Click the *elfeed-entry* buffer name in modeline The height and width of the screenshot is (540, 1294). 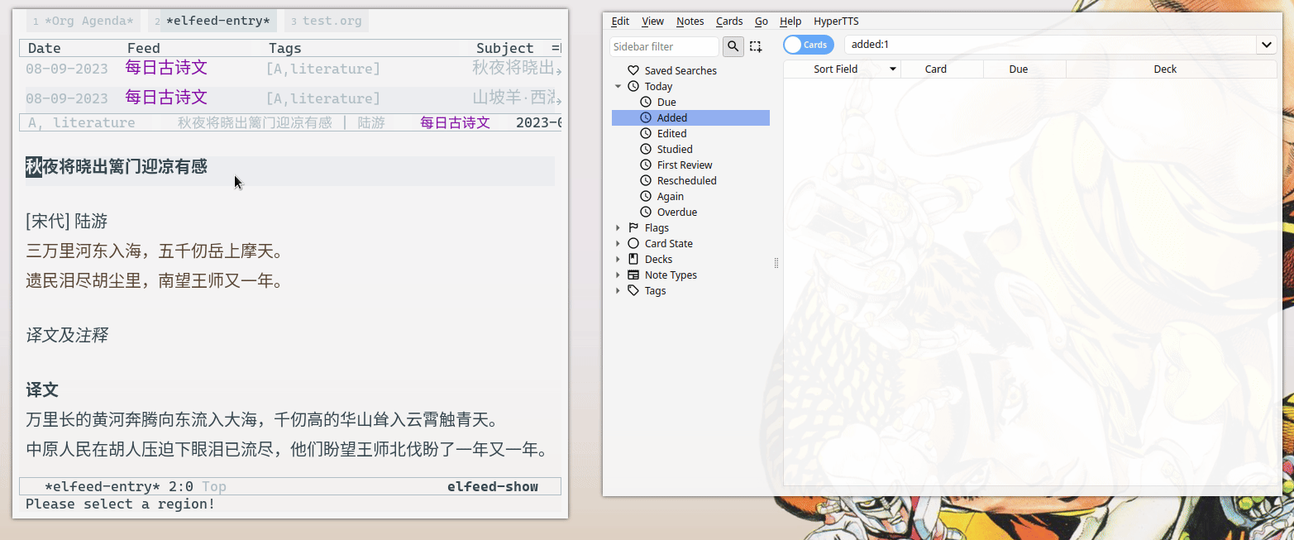coord(103,486)
